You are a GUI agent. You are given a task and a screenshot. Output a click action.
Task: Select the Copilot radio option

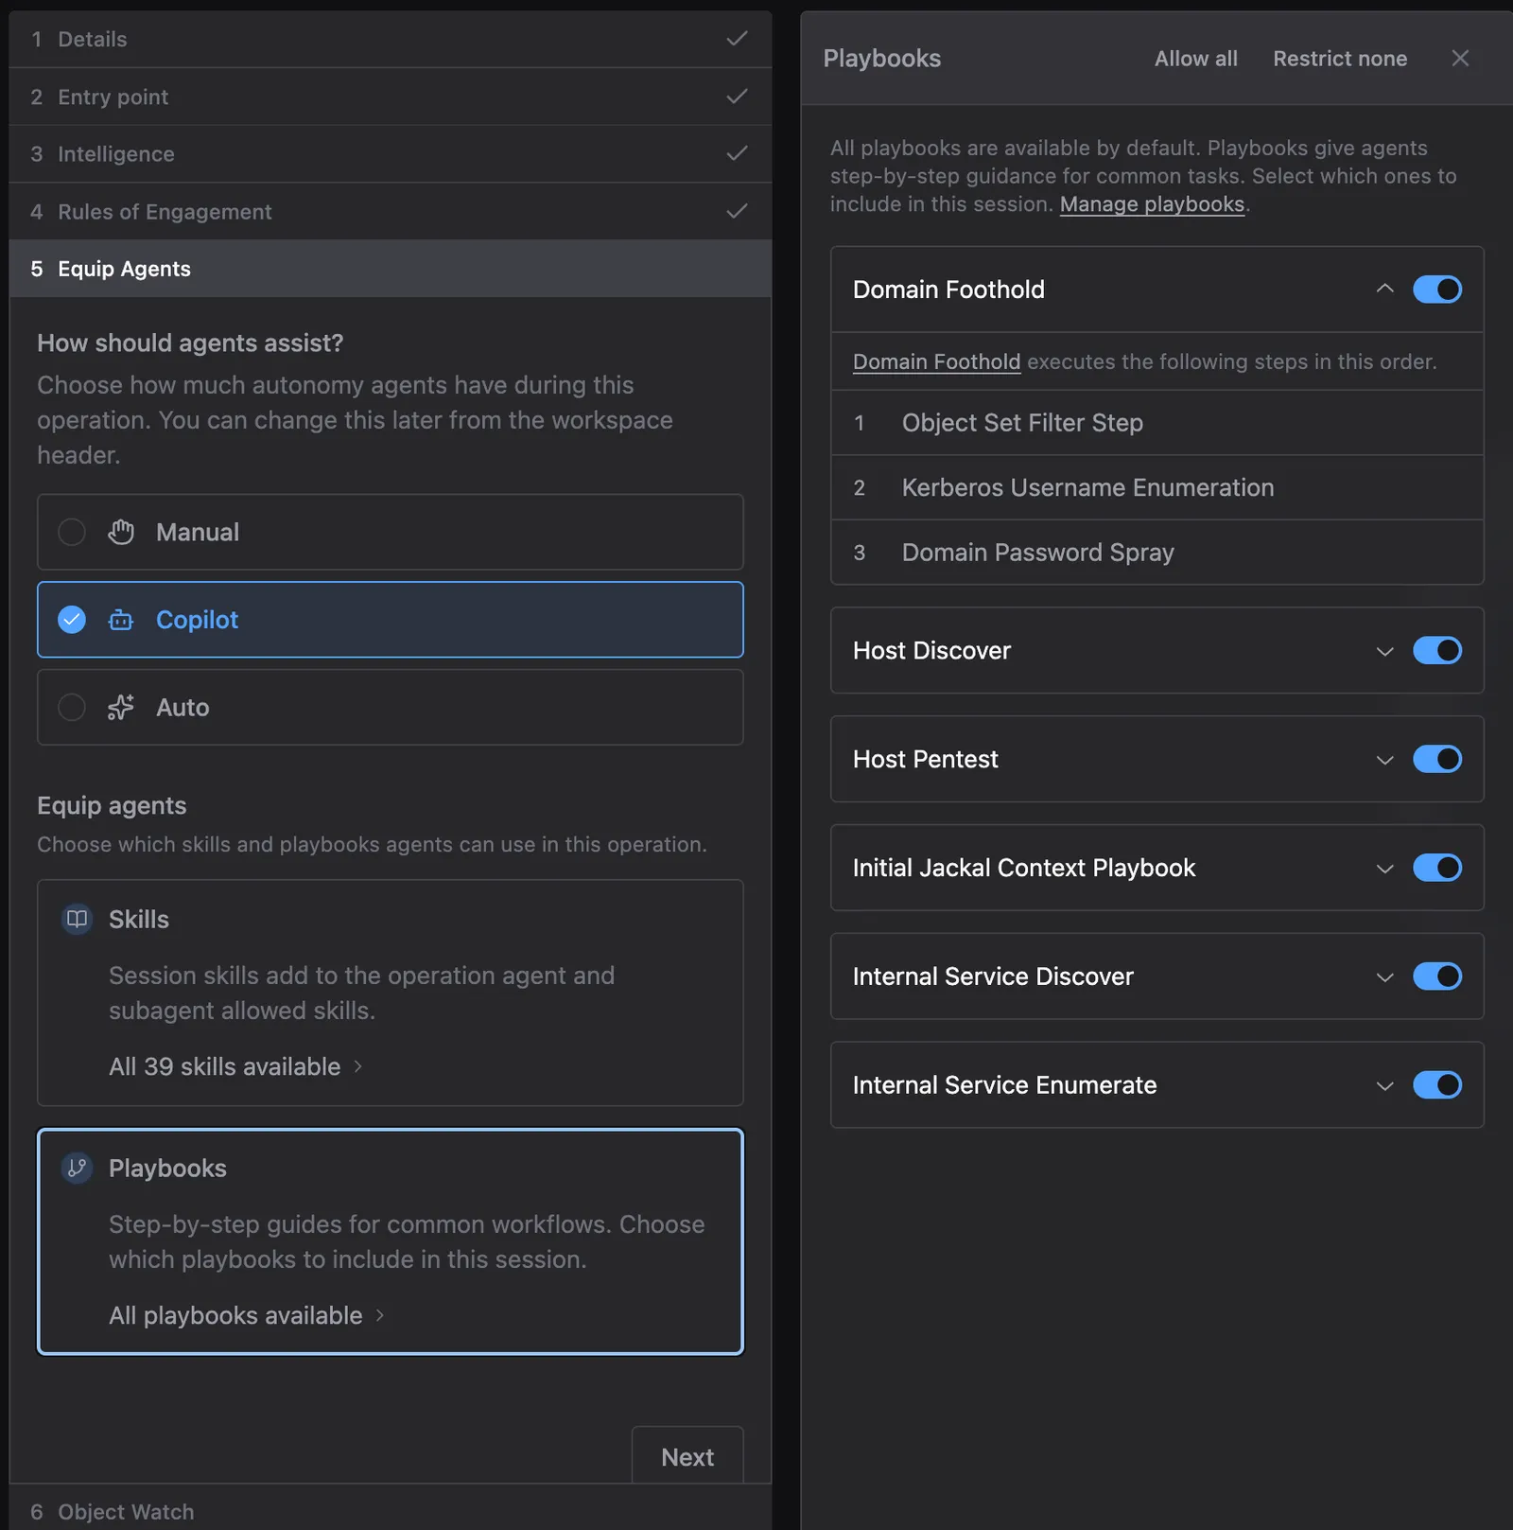point(72,620)
